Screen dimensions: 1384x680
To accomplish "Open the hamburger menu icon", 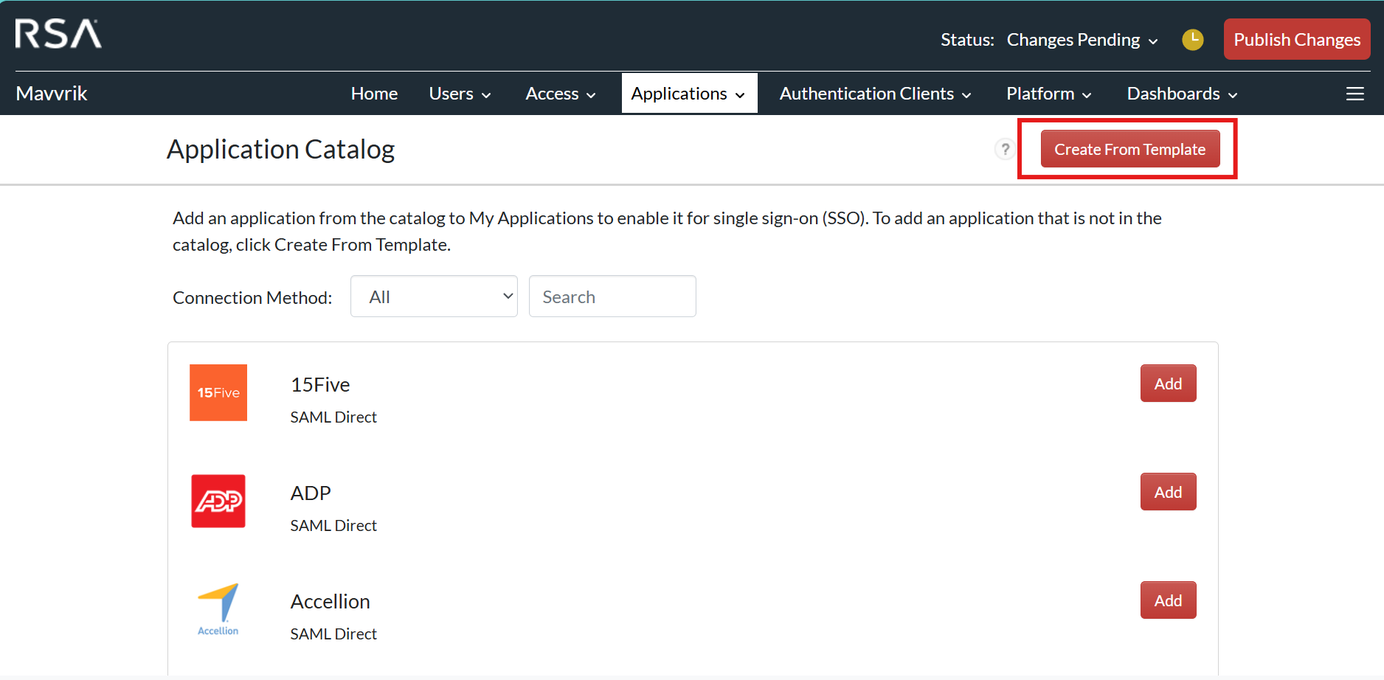I will [1354, 94].
